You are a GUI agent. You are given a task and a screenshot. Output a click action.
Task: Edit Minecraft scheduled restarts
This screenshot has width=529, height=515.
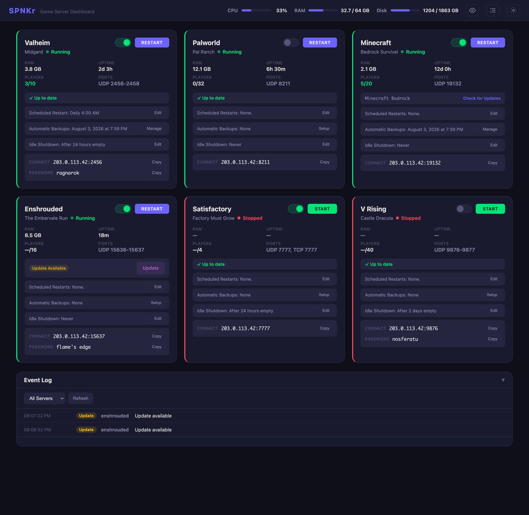[x=494, y=114]
